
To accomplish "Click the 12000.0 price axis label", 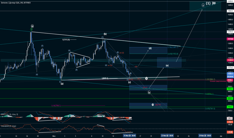I will coord(230,53).
